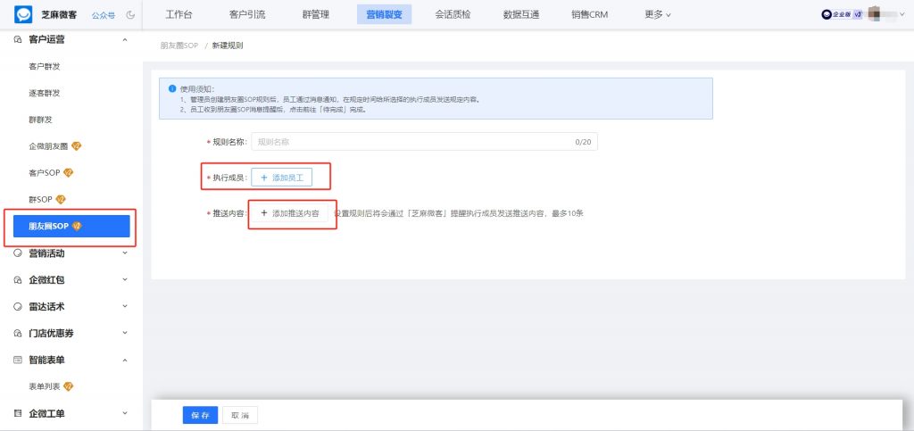
Task: Click 添加员工 button
Action: pos(282,178)
